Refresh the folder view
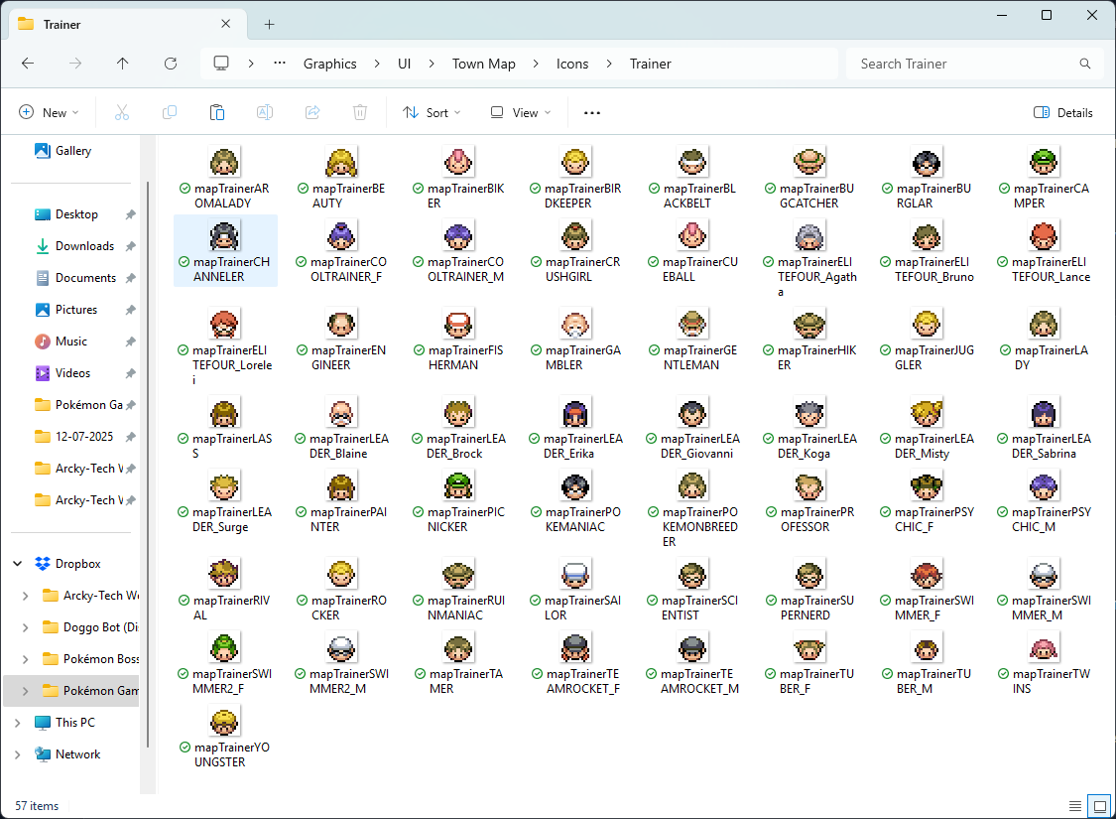The image size is (1116, 819). [x=170, y=64]
